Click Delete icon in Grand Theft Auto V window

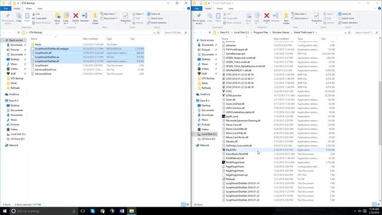click(267, 18)
